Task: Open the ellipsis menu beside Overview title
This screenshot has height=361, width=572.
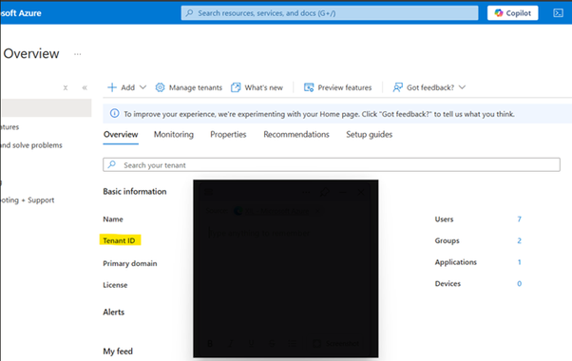Action: point(77,54)
